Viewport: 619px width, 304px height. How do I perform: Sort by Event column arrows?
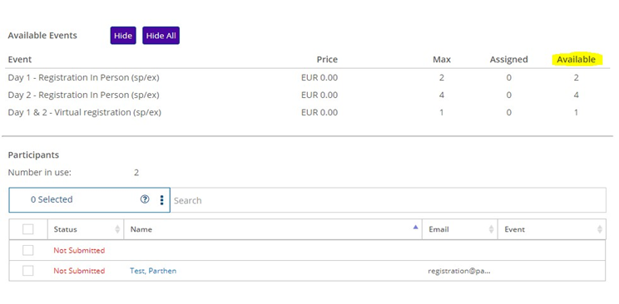600,229
